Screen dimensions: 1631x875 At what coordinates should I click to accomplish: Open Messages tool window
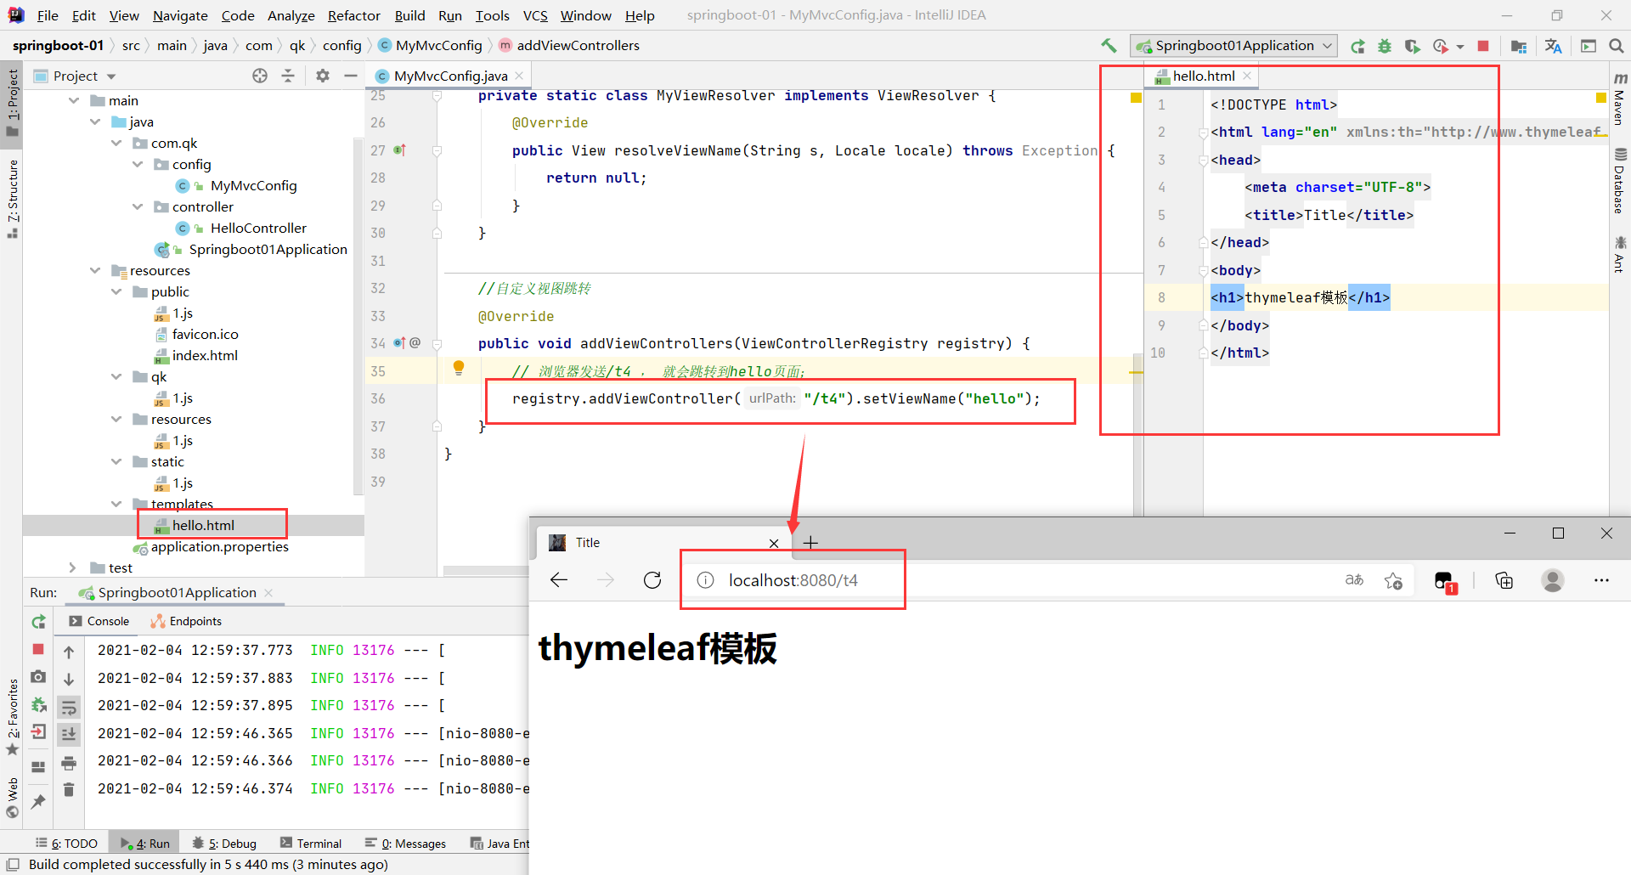(x=405, y=844)
